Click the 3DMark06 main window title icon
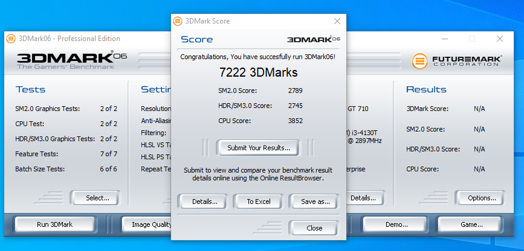This screenshot has height=251, width=524. click(11, 39)
